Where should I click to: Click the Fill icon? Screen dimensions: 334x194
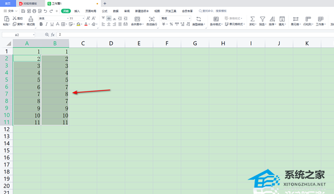point(282,19)
